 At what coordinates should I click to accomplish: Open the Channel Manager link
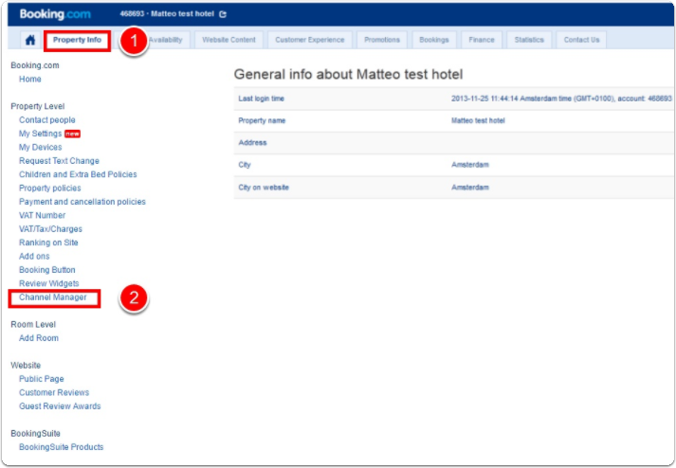(x=52, y=297)
